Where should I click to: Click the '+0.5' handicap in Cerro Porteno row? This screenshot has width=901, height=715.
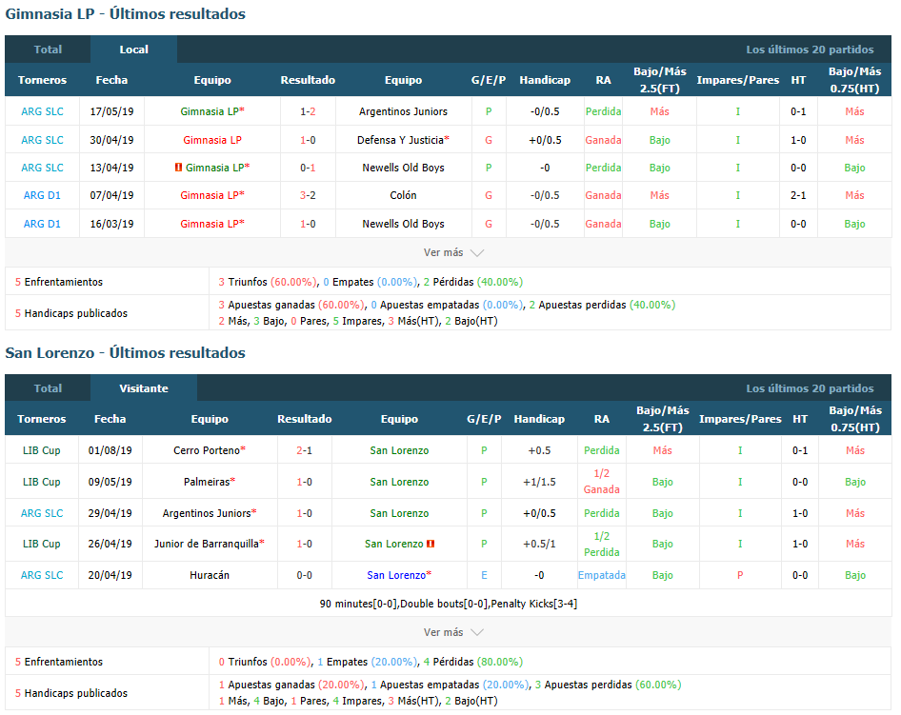pos(539,450)
